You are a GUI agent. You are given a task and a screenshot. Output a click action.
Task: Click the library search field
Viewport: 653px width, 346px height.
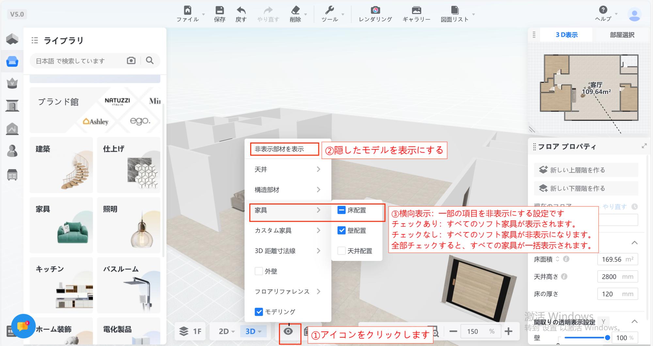coord(78,61)
